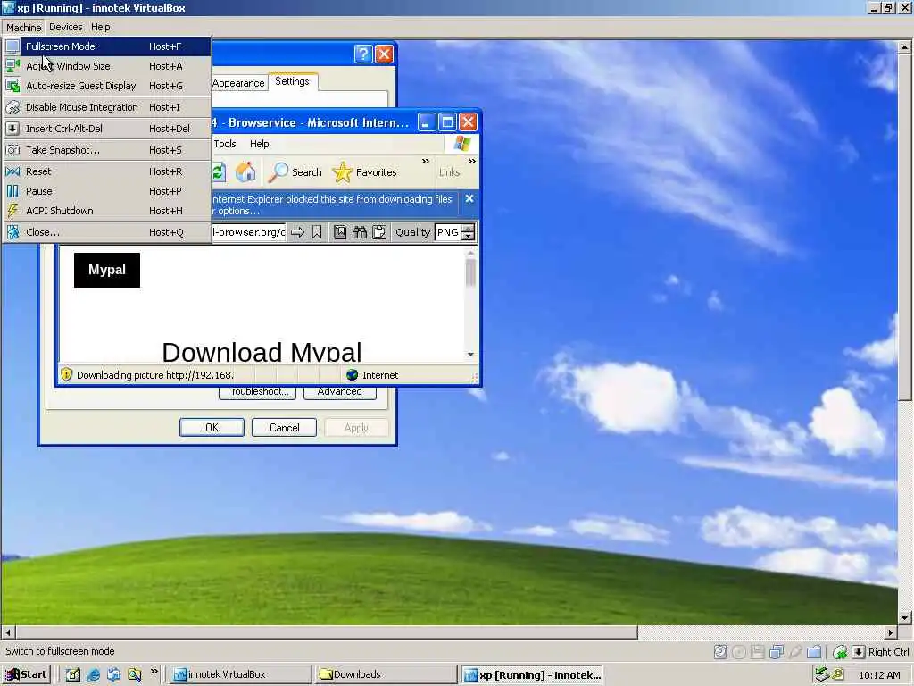Open the VirtualBox Help menu
The height and width of the screenshot is (686, 914).
coord(100,27)
